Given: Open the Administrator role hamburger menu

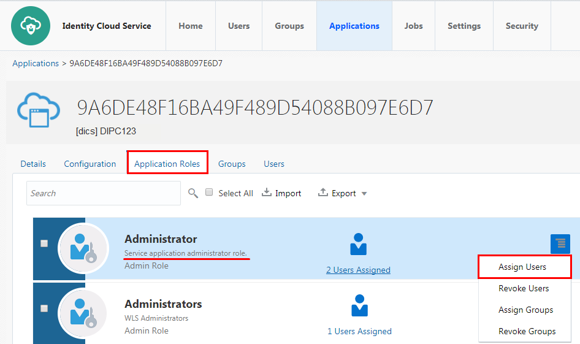Looking at the screenshot, I should coord(560,244).
